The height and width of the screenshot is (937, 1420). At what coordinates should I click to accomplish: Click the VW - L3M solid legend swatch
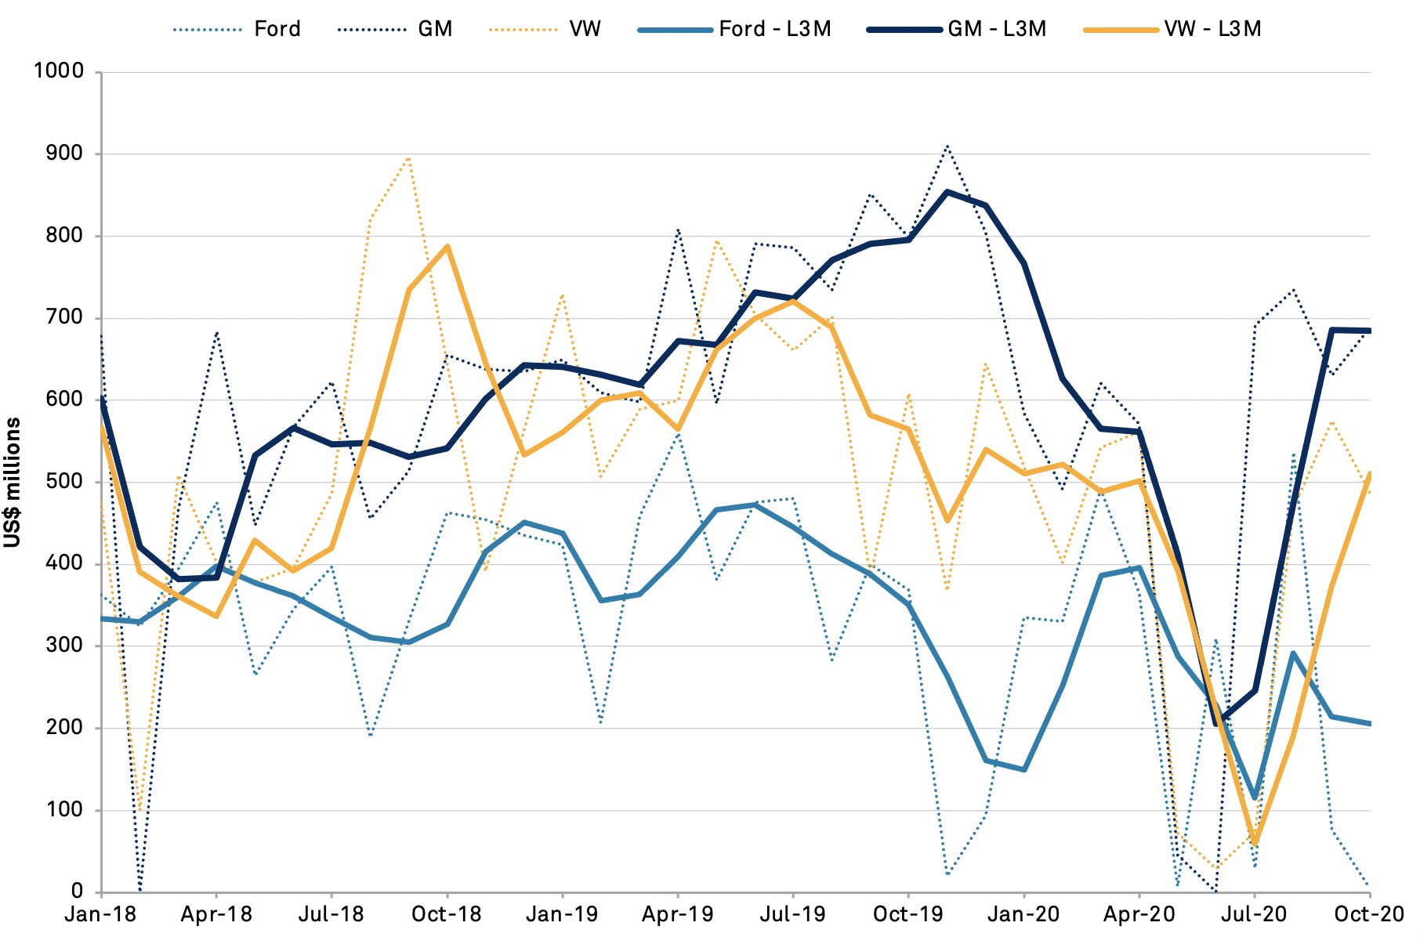(x=1121, y=30)
